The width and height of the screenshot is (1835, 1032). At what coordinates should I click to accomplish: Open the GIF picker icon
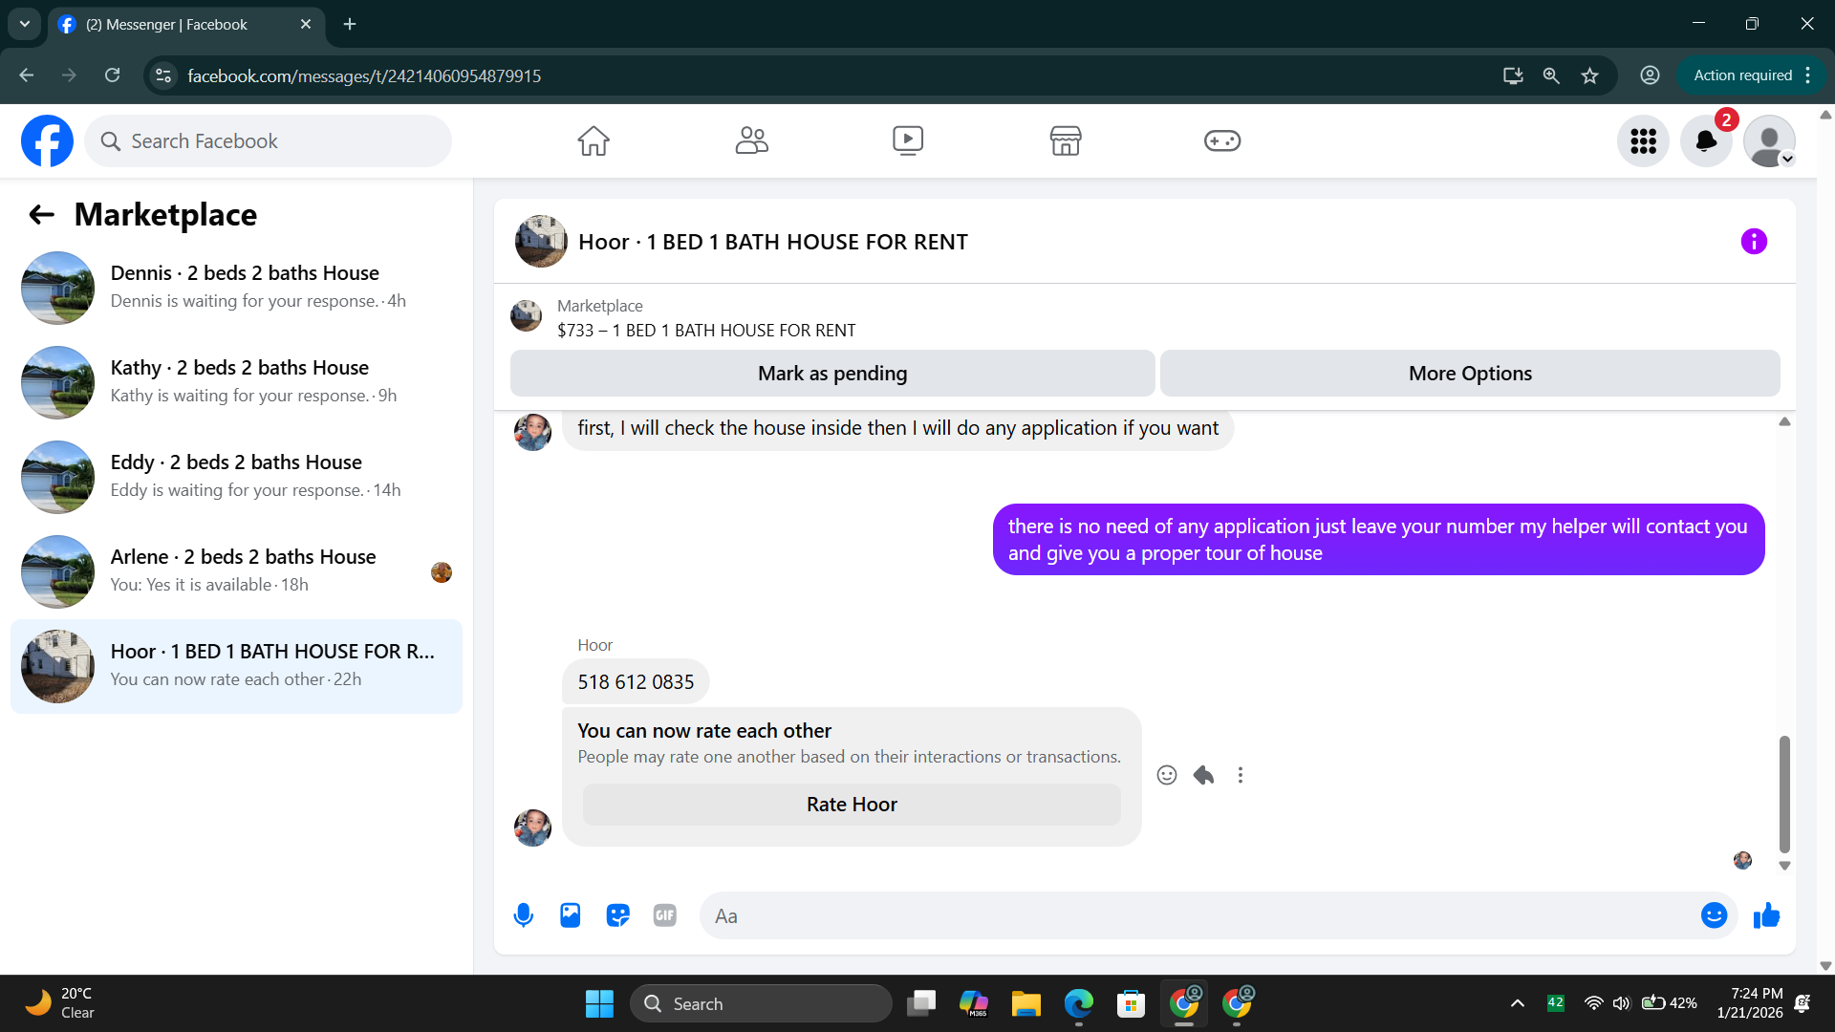[665, 915]
